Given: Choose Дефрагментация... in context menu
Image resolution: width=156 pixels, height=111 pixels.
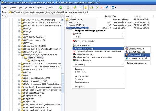Looking at the screenshot, I should coord(98,45).
